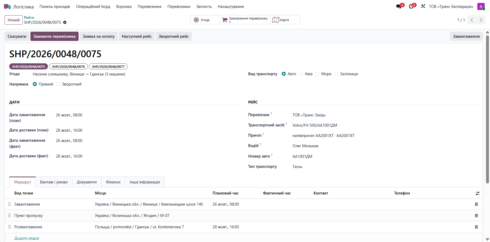Open the activities clock icon with badge 2

[411, 6]
